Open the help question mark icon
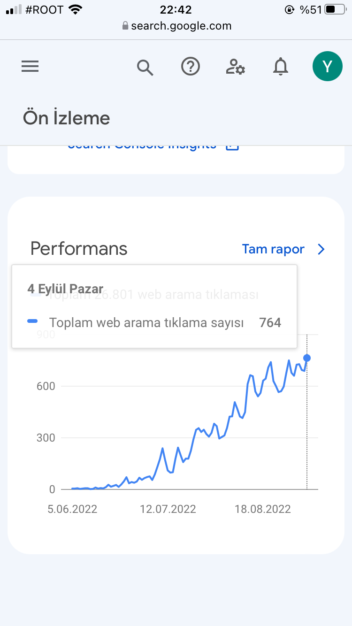Viewport: 352px width, 626px height. (x=191, y=67)
